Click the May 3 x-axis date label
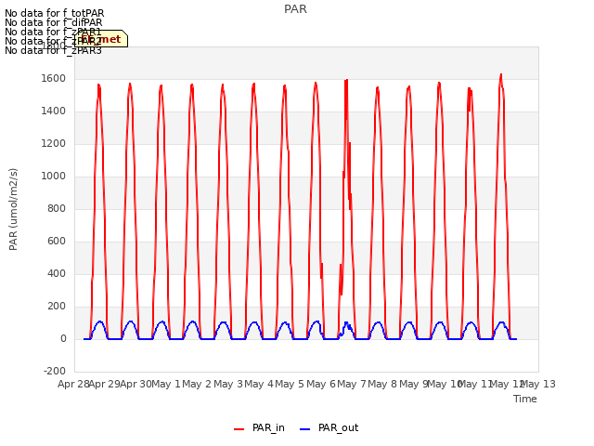Viewport: 594px width, 446px height. pos(228,384)
